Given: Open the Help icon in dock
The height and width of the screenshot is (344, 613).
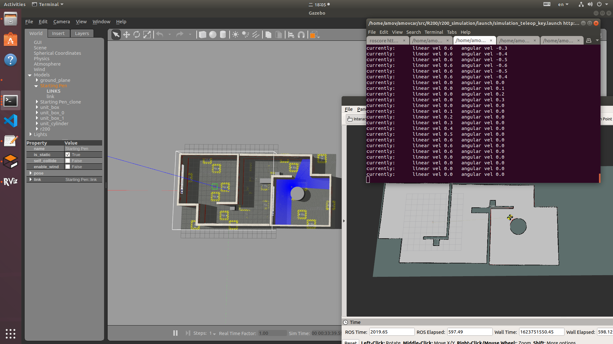Looking at the screenshot, I should [11, 60].
